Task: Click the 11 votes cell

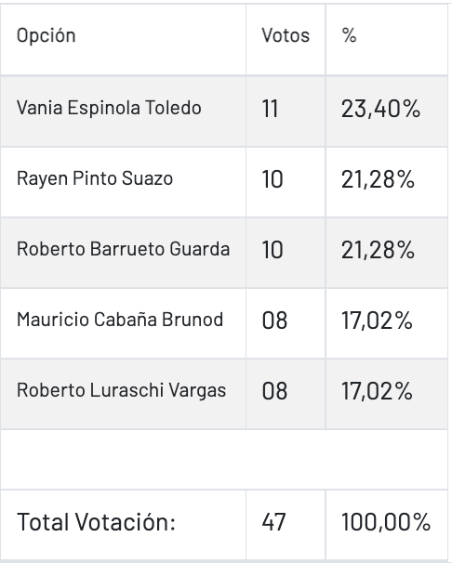Action: pyautogui.click(x=286, y=111)
